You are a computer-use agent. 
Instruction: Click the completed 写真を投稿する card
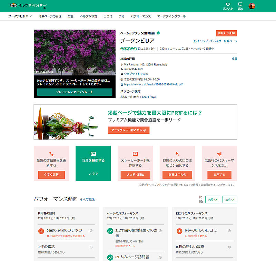(x=93, y=163)
